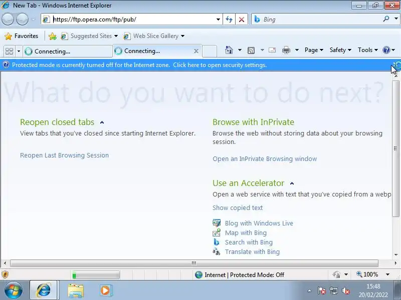Open a new tab button
The image size is (401, 300).
[x=210, y=51]
